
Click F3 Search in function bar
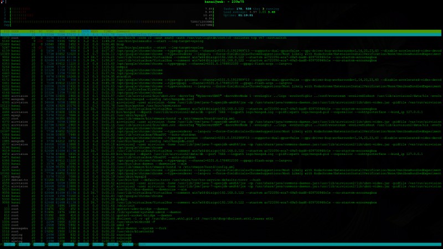(37, 245)
